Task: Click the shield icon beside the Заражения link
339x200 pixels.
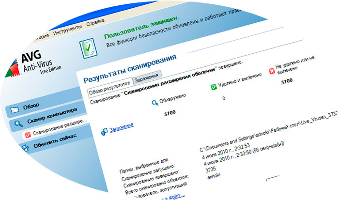Action: pyautogui.click(x=105, y=132)
